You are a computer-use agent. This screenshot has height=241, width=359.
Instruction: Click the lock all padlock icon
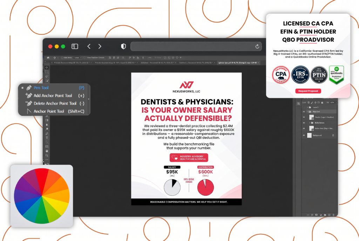click(x=322, y=102)
